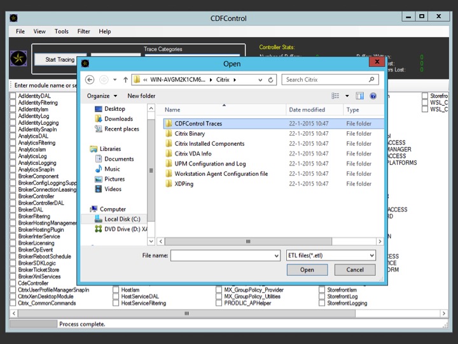
Task: Check the StorefrontLog module checkbox
Action: [x=322, y=297]
